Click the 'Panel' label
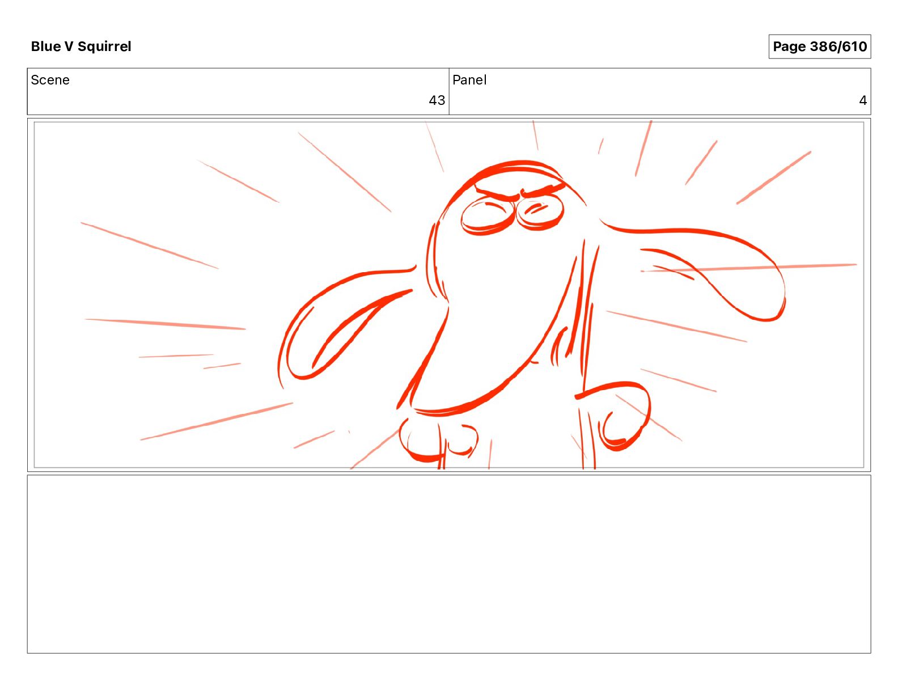The image size is (898, 694). click(469, 80)
